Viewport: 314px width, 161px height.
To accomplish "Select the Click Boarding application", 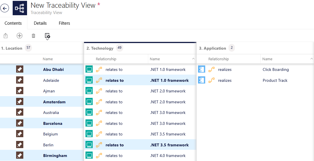I will pyautogui.click(x=276, y=69).
